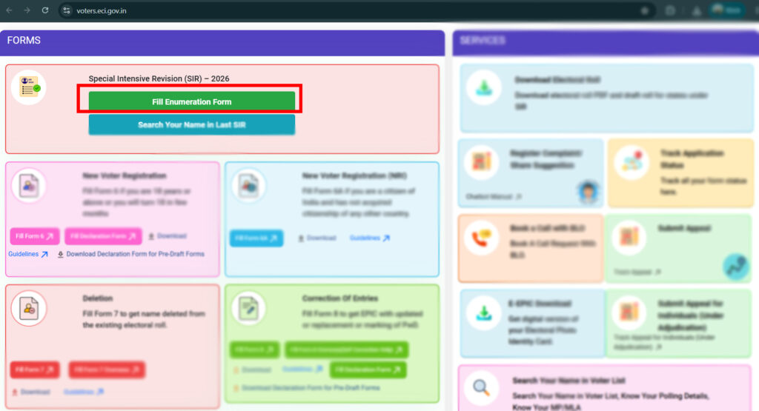Click Download link in New Voter Registration card
Viewport: 759px width, 411px height.
[x=168, y=236]
